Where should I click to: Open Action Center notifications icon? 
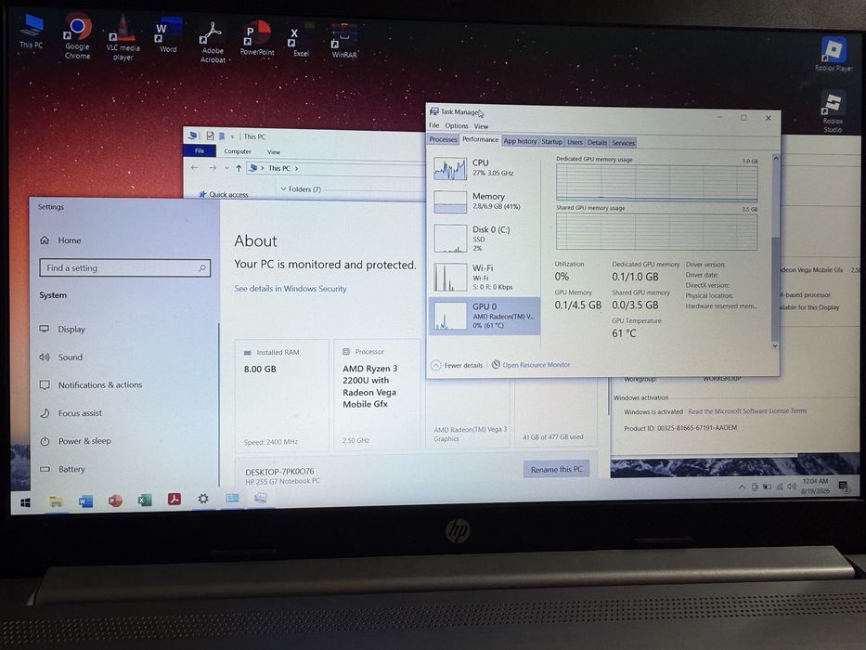(843, 487)
